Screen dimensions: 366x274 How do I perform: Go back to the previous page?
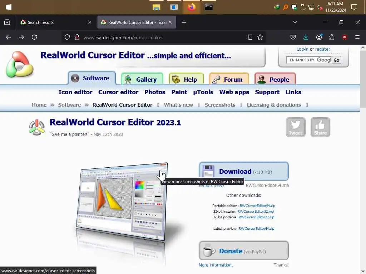9,37
